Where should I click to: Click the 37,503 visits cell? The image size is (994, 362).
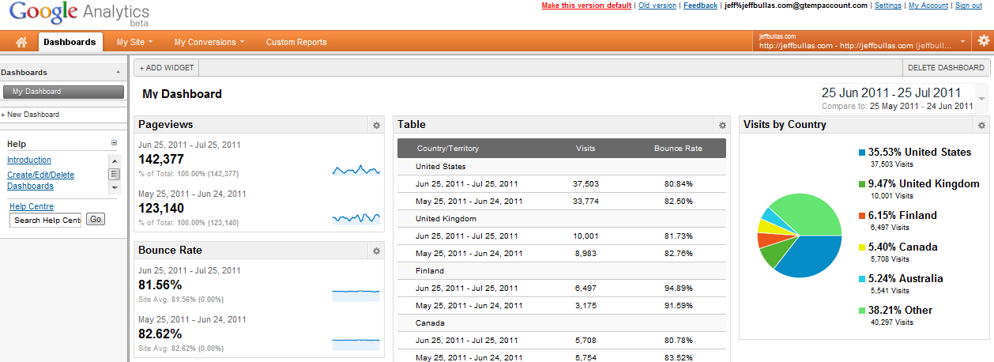click(x=585, y=183)
